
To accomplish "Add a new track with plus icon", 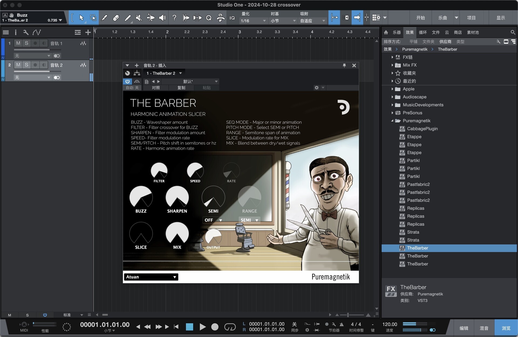I will pos(88,33).
